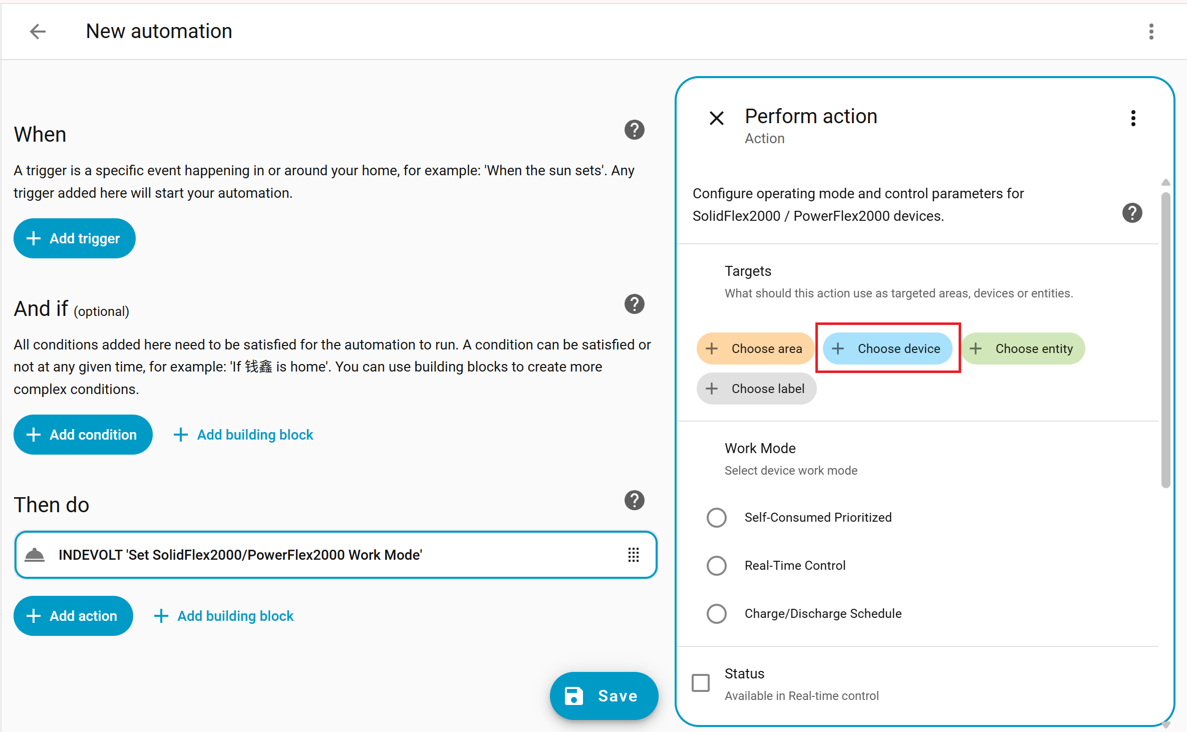
Task: Open Perform action panel's three-dot menu
Action: click(x=1133, y=118)
